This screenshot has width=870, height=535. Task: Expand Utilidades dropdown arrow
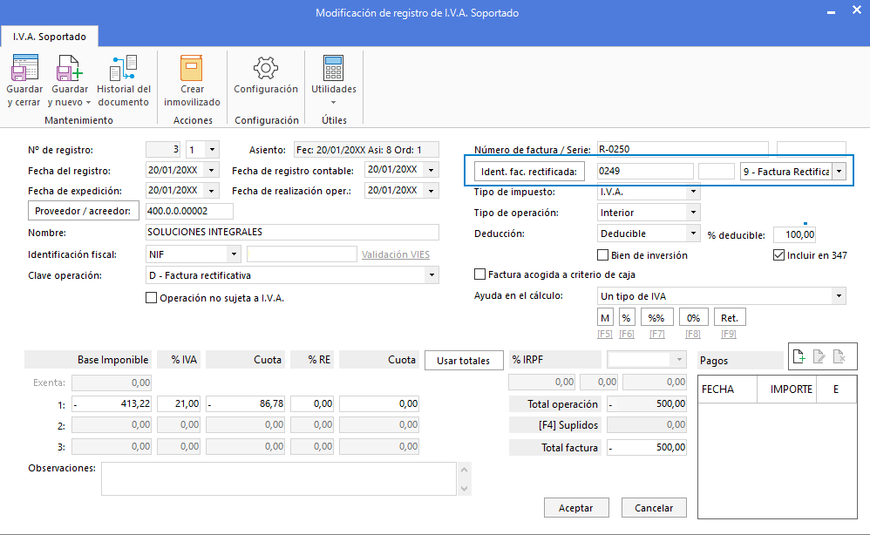[334, 103]
